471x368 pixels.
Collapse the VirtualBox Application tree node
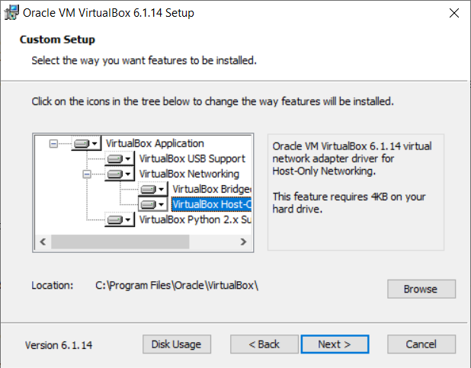point(53,143)
